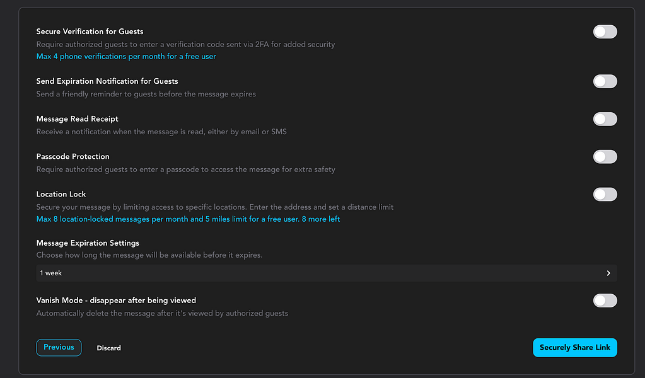
Task: Enable Passcode Protection switch
Action: coord(605,157)
